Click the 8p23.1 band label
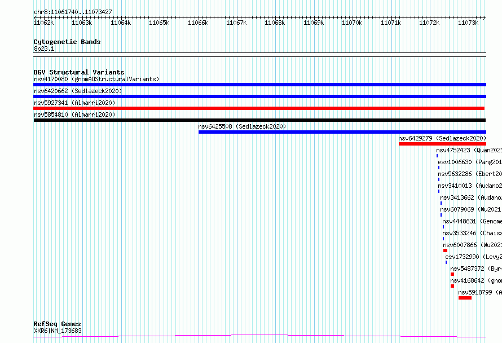The image size is (502, 343). click(x=44, y=49)
